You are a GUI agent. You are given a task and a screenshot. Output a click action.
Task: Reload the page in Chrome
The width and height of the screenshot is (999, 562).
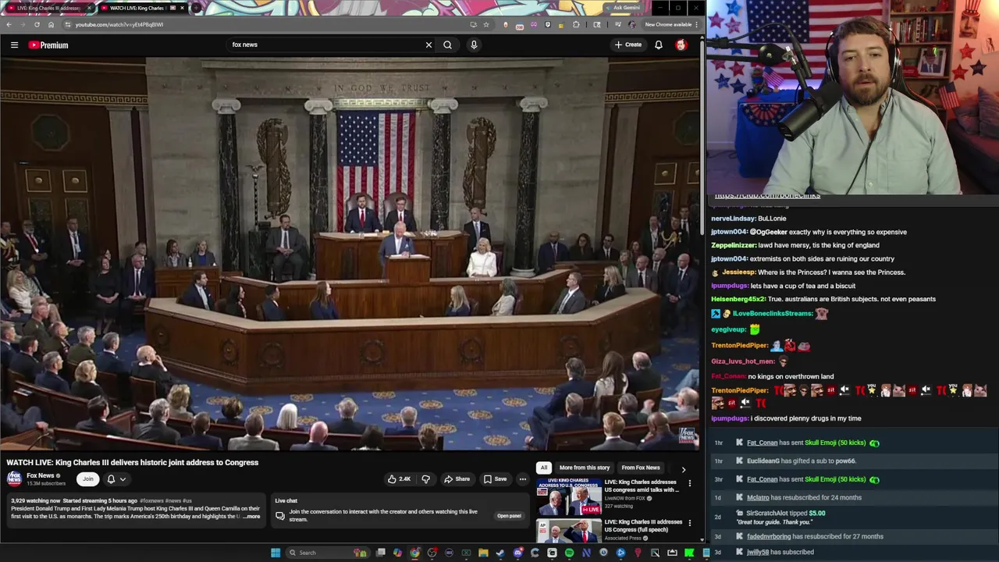pyautogui.click(x=37, y=24)
